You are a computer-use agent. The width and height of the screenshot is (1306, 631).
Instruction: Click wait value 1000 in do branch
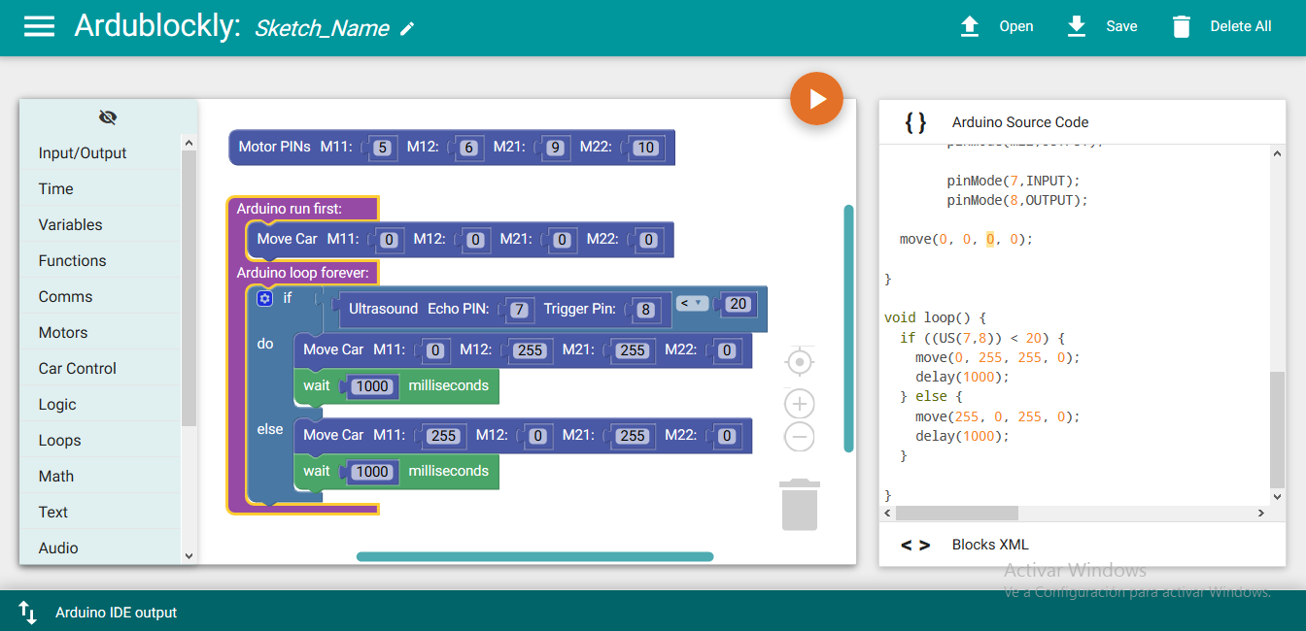click(371, 386)
